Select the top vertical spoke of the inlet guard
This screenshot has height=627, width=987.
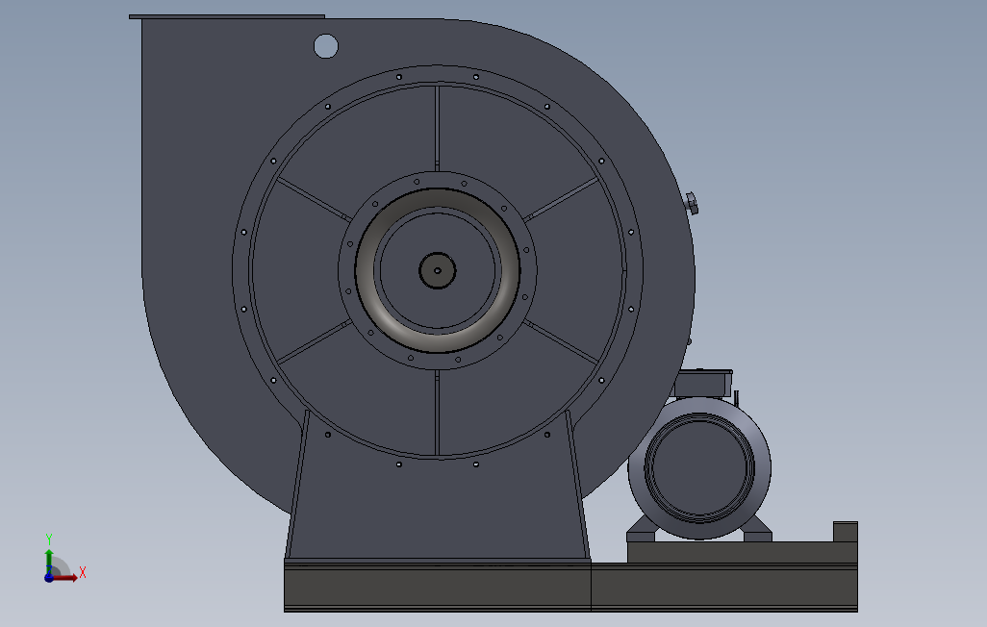437,129
